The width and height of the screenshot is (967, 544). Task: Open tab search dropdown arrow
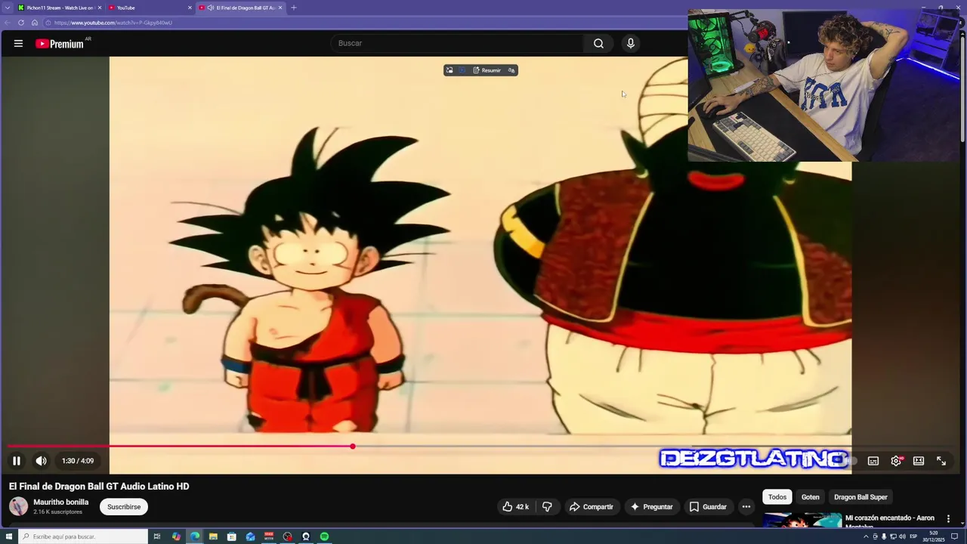[x=8, y=8]
